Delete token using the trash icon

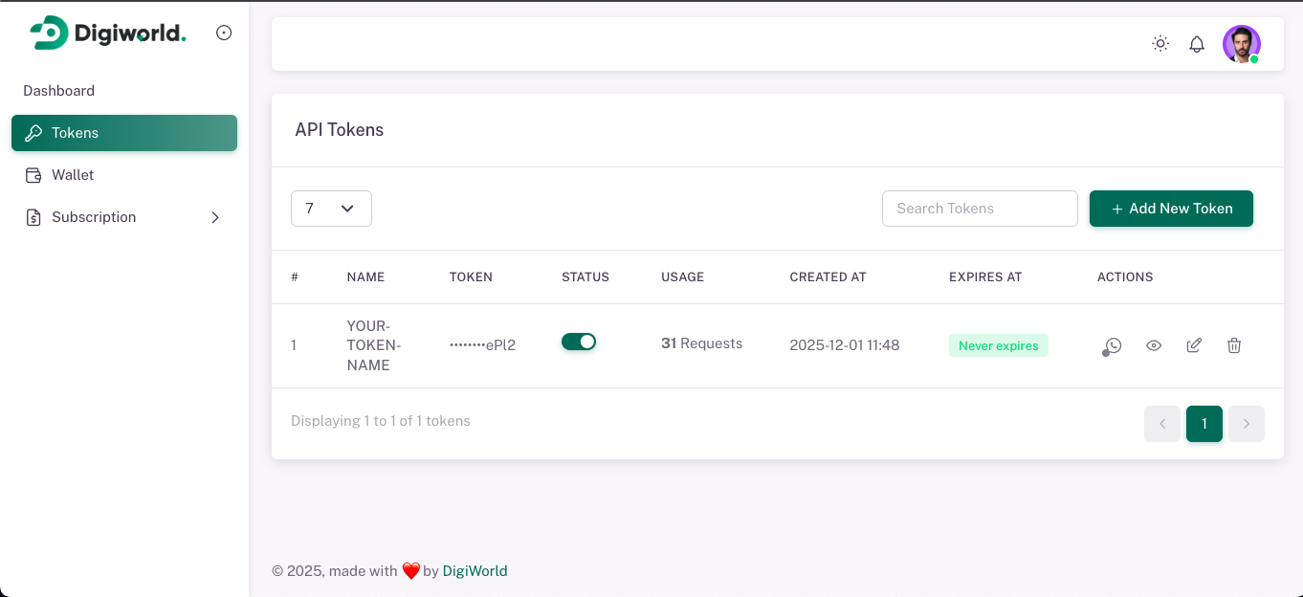[x=1234, y=345]
